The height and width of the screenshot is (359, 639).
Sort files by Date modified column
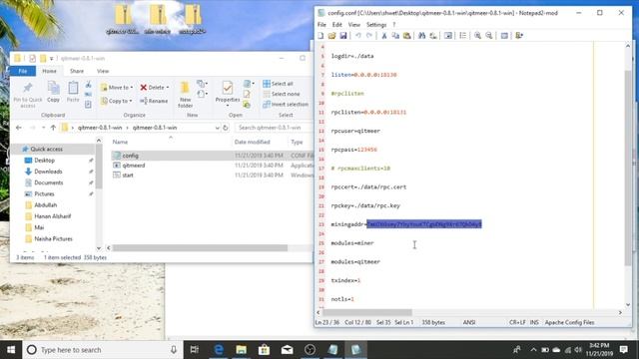click(x=253, y=142)
